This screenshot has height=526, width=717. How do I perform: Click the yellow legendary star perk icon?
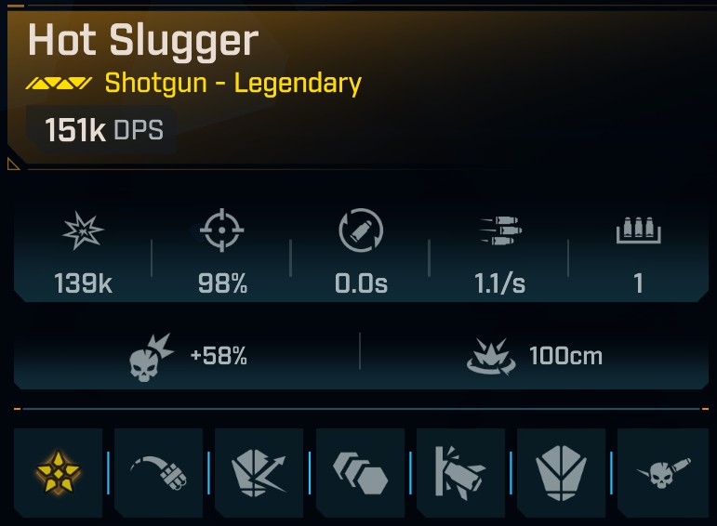pos(58,472)
